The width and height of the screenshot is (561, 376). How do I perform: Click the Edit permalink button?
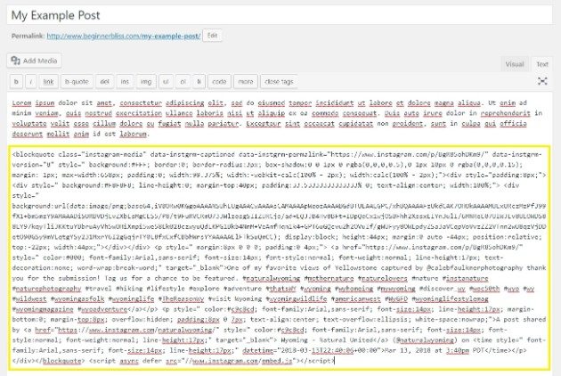(212, 36)
